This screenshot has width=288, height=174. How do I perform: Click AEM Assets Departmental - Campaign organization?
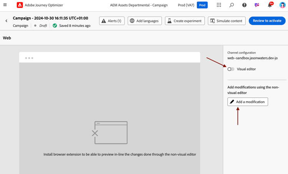coord(139,5)
